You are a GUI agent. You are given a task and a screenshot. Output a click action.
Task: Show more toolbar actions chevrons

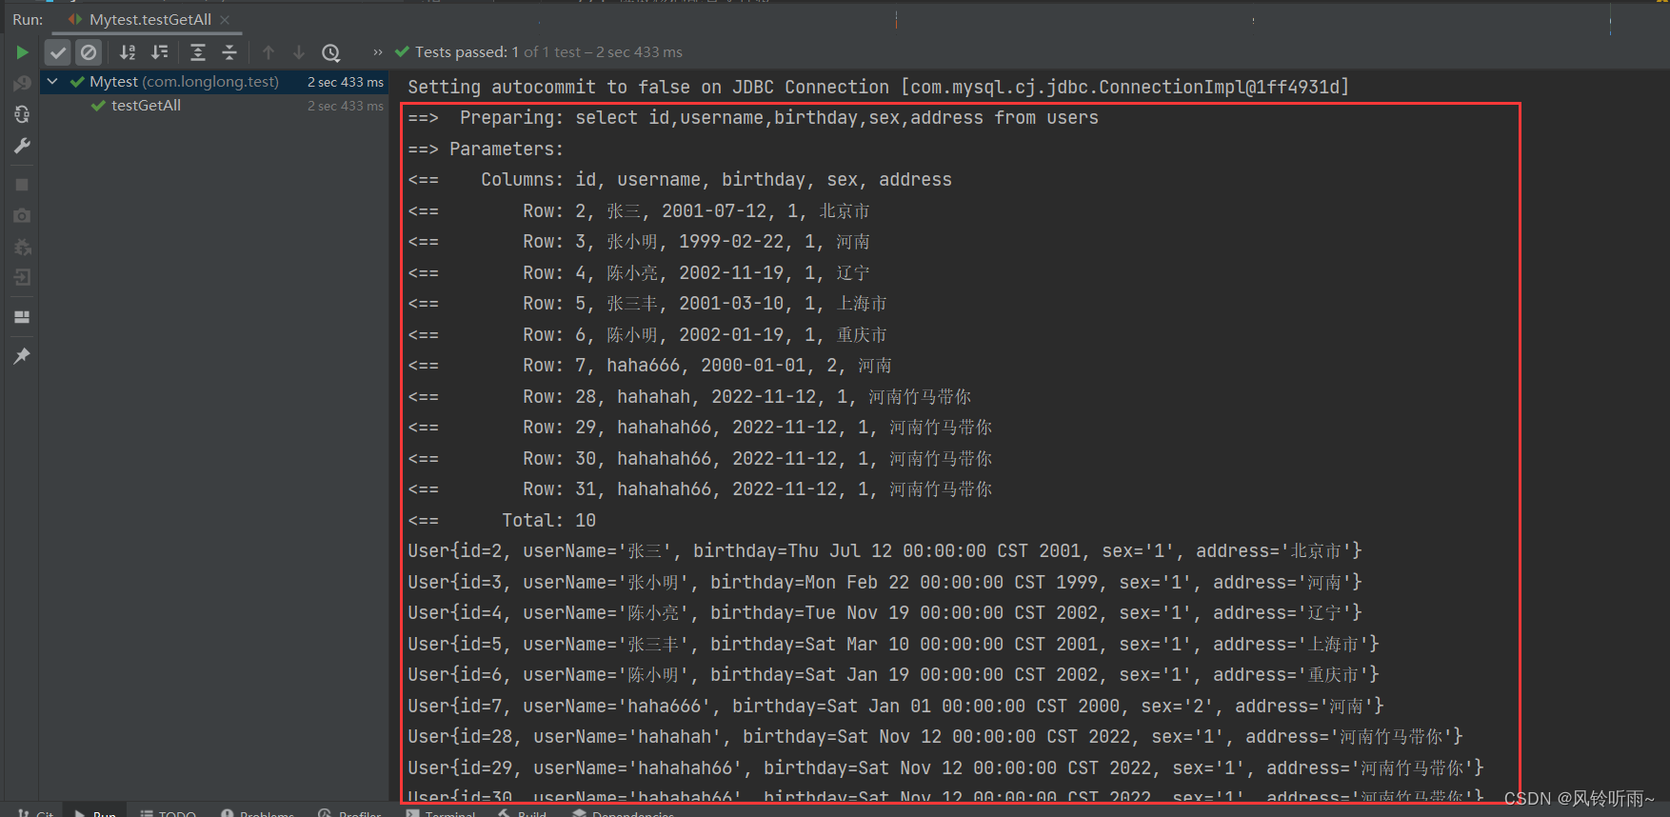click(378, 52)
